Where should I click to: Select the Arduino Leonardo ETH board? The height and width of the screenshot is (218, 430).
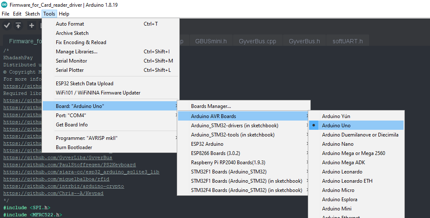(x=356, y=181)
